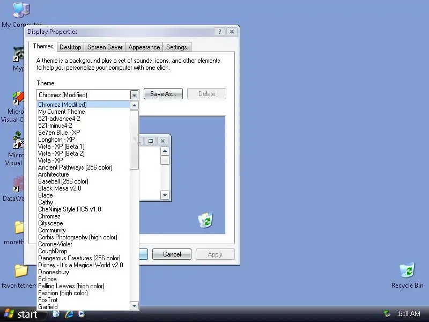Switch to the Screen Saver tab
Viewport: 429px width, 322px height.
pos(105,47)
